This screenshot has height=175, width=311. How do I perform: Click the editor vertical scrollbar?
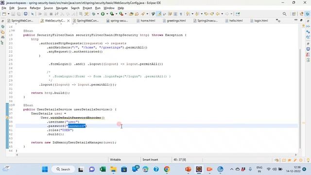click(300, 98)
